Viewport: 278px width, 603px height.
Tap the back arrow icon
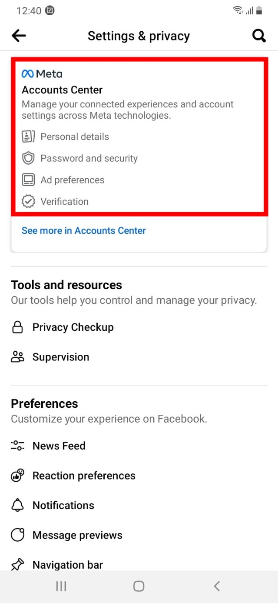point(19,36)
